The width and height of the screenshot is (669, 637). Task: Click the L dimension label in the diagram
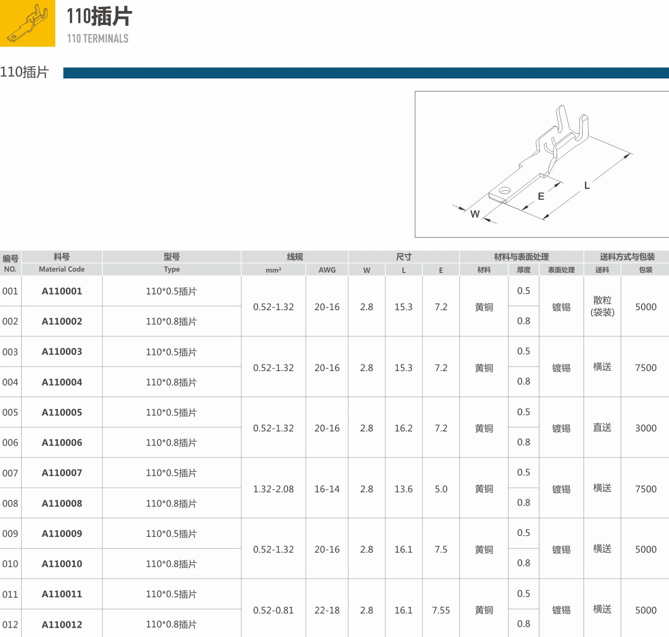tap(587, 186)
